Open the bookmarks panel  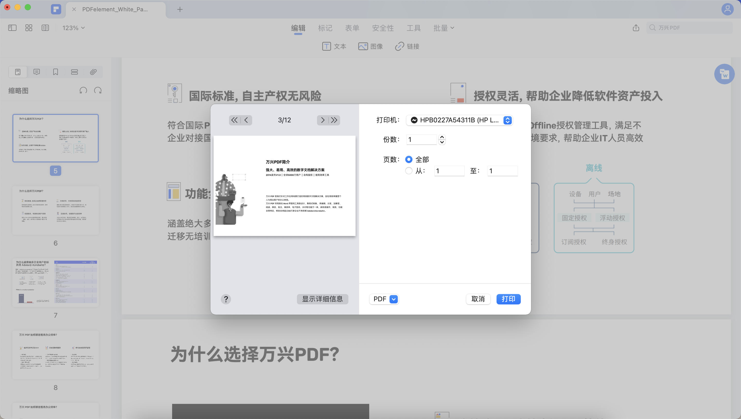(55, 72)
